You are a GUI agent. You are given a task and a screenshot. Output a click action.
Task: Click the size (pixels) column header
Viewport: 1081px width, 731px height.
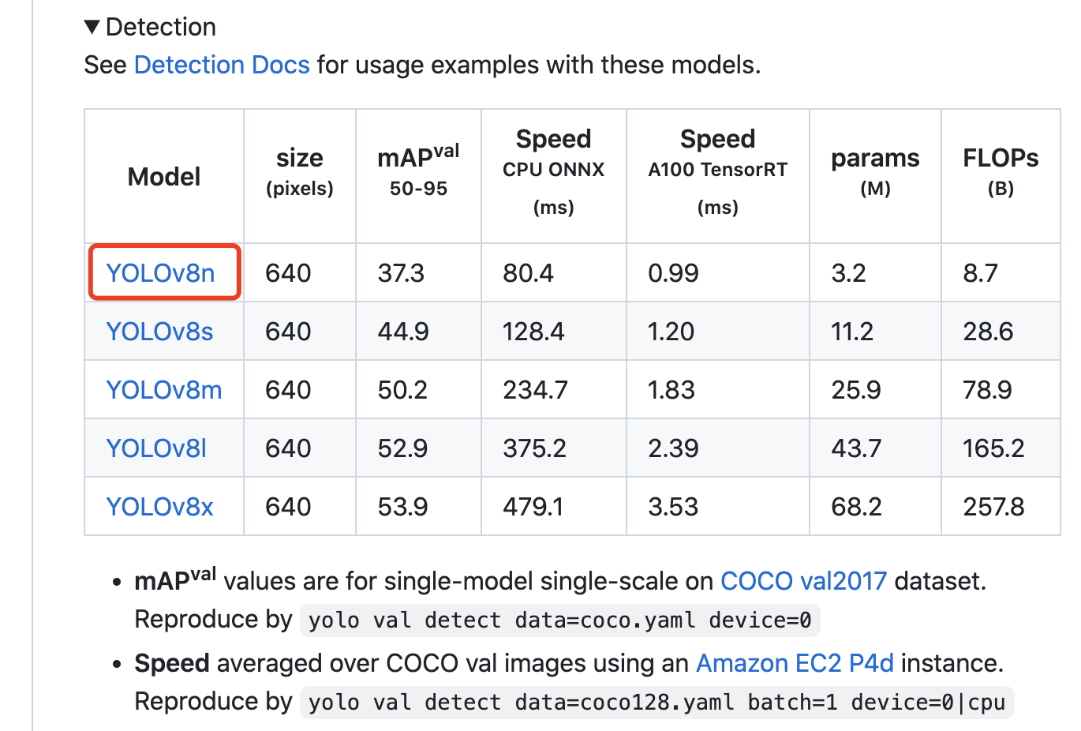[300, 171]
